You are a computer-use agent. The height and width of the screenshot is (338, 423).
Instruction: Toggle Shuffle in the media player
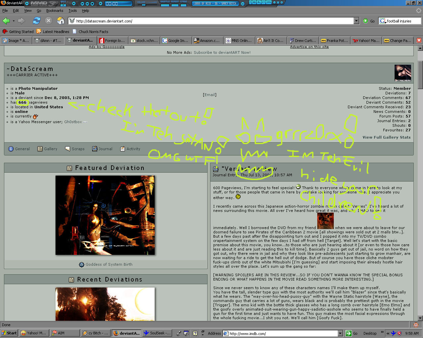tap(165, 5)
